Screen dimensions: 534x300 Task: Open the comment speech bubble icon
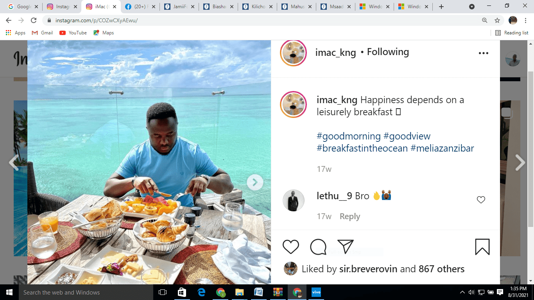[318, 247]
